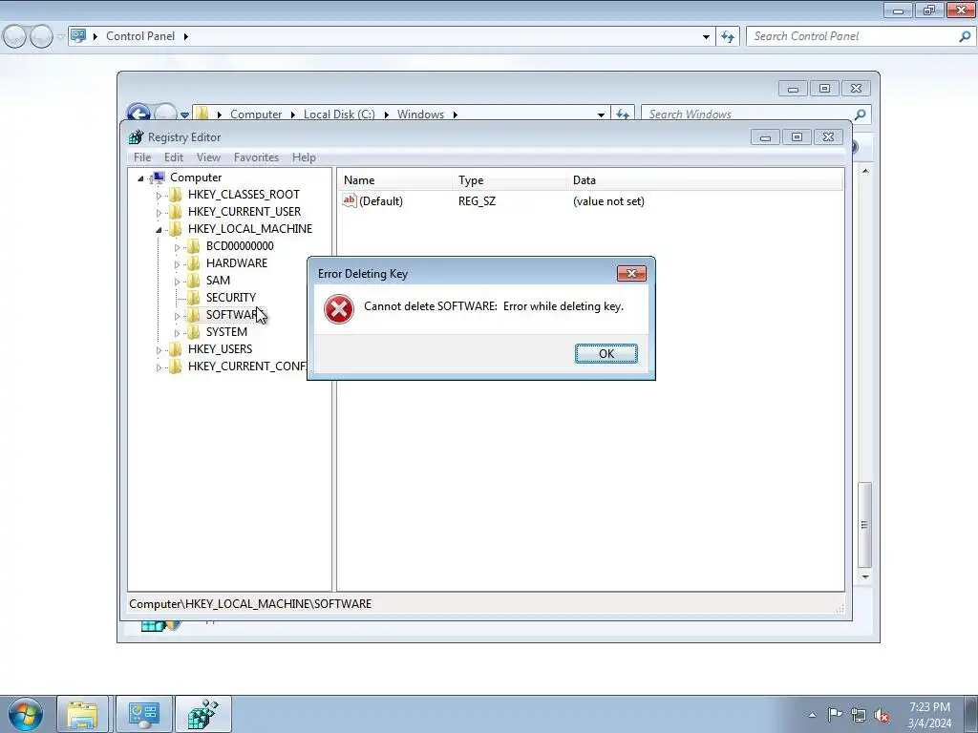Select SAM folder icon
This screenshot has height=733, width=978.
(193, 280)
